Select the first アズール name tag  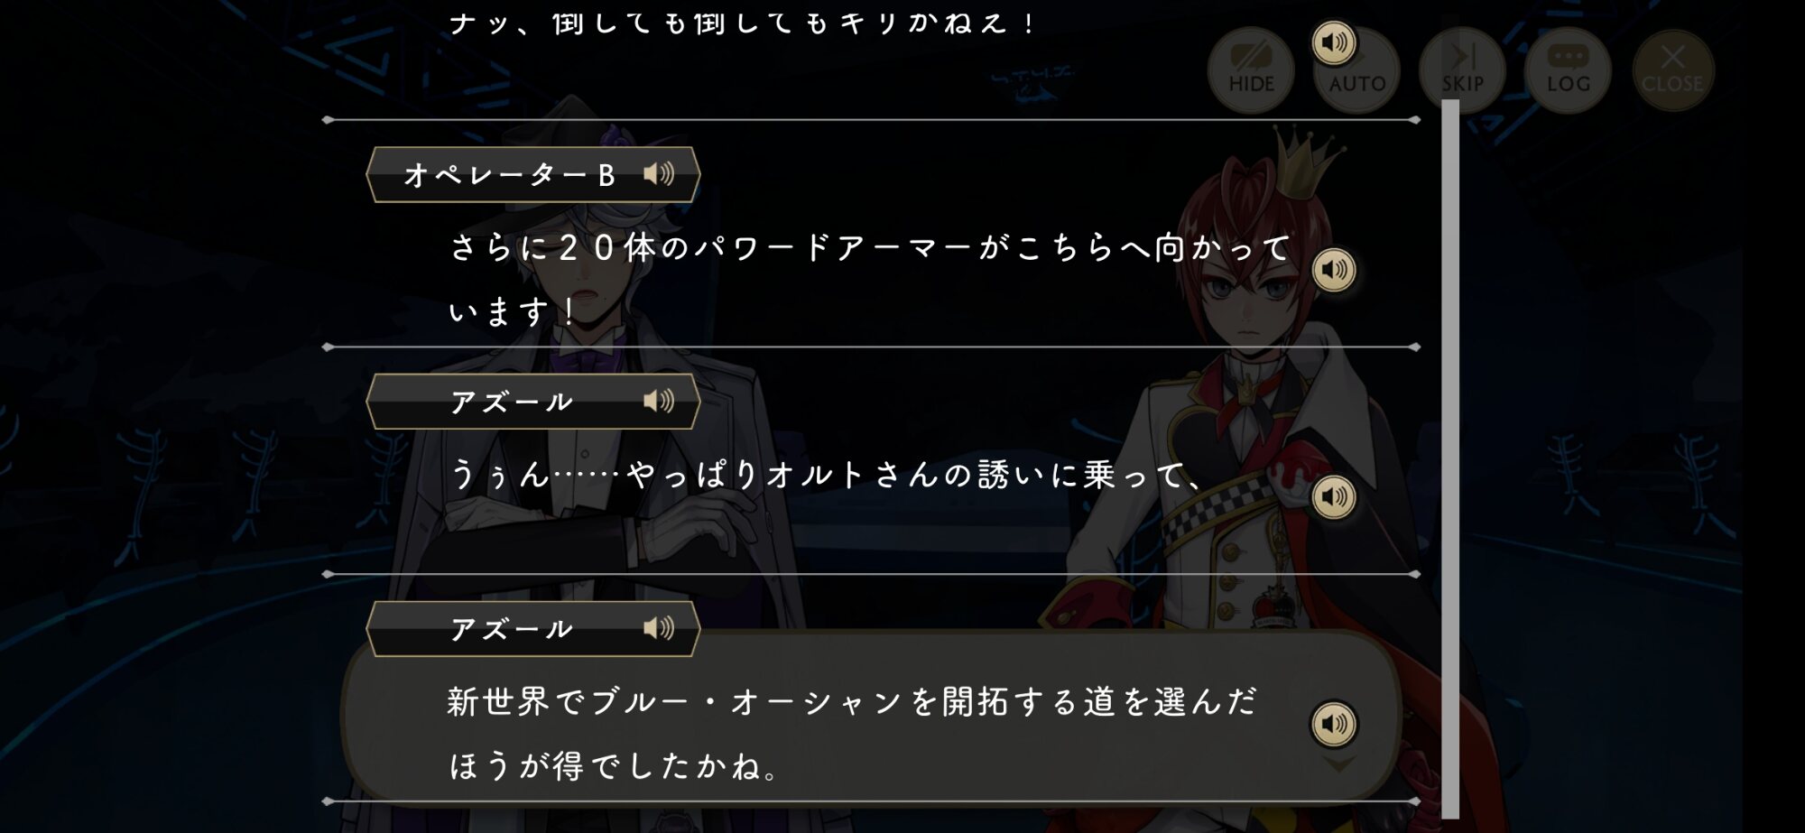tap(532, 402)
